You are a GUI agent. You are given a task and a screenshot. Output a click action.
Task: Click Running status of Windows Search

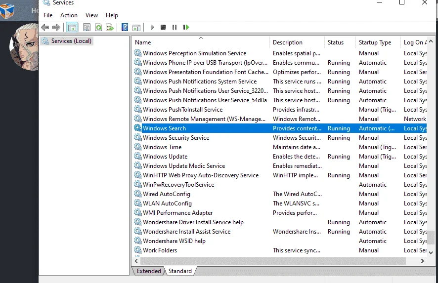click(339, 128)
